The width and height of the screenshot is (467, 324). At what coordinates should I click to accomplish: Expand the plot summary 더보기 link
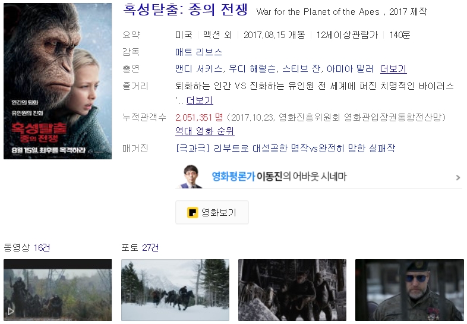click(200, 100)
